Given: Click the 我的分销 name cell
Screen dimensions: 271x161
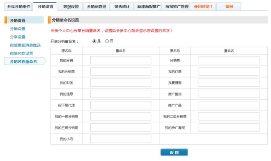Looking at the screenshot, I should click(67, 60).
